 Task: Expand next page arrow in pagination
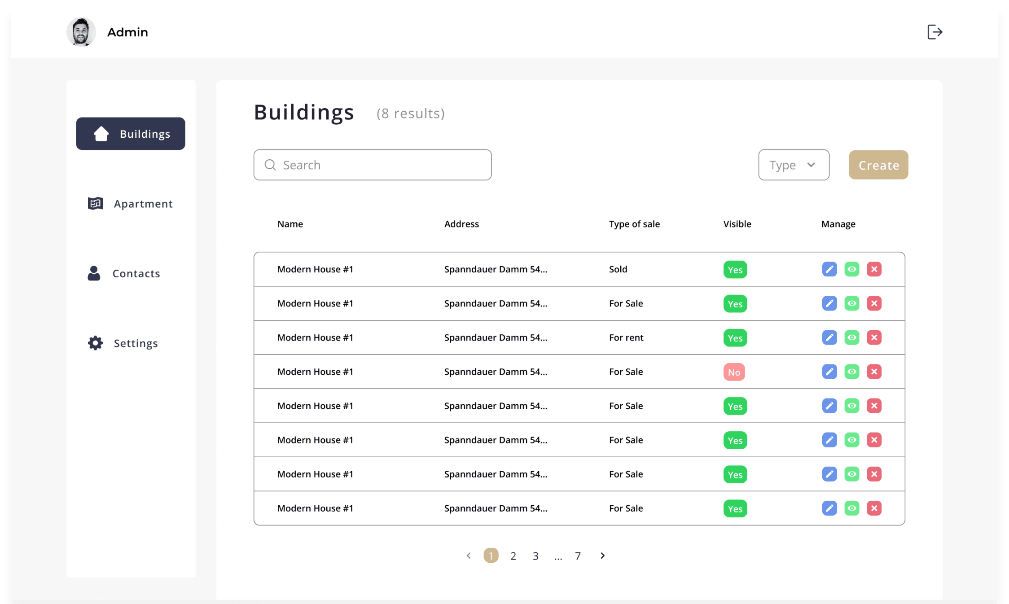603,555
